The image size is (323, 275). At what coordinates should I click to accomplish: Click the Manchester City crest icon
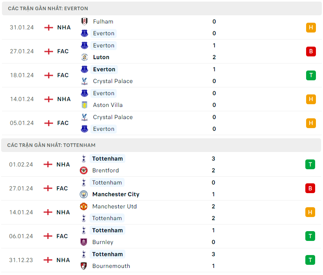[x=84, y=194]
